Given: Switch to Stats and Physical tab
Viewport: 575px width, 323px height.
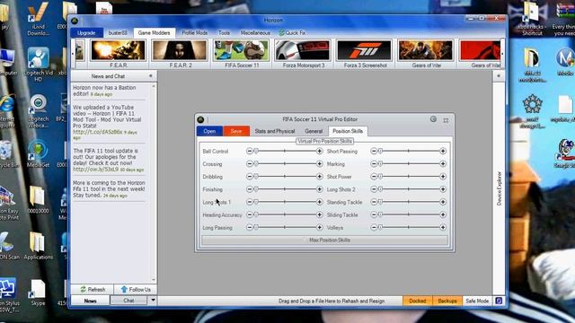Looking at the screenshot, I should 275,131.
